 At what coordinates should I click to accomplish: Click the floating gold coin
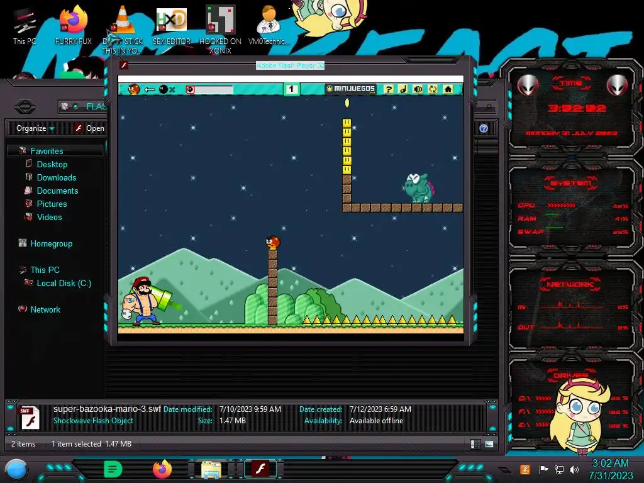[347, 103]
